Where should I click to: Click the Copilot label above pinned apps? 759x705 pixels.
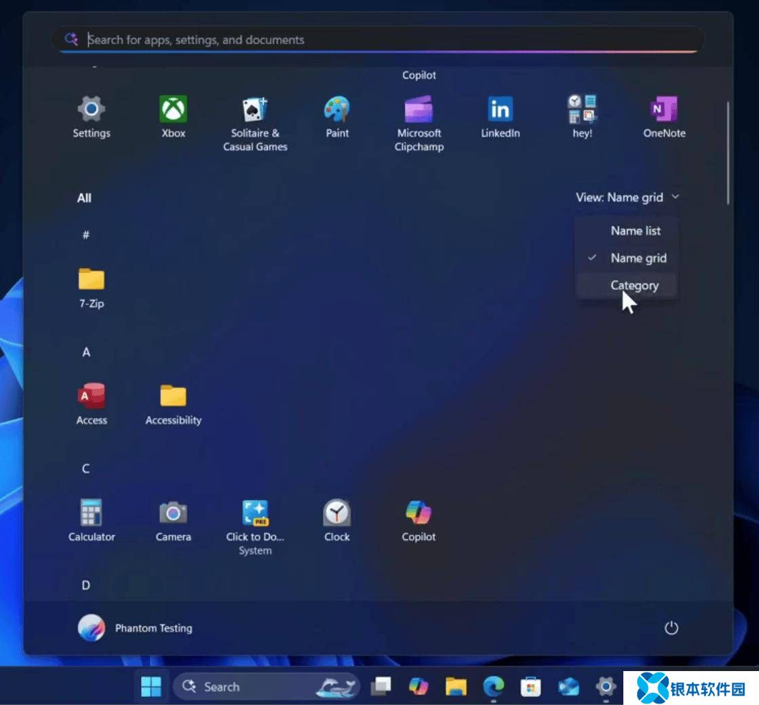pyautogui.click(x=419, y=75)
